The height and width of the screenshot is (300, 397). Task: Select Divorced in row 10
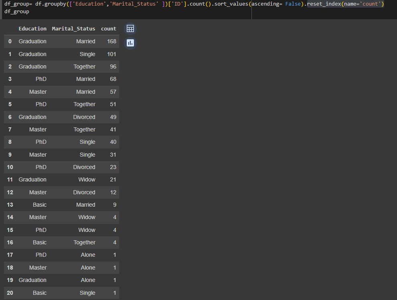click(x=84, y=167)
